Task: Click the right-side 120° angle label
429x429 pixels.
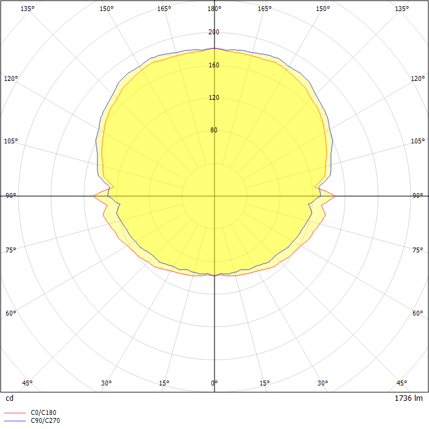Action: [418, 78]
